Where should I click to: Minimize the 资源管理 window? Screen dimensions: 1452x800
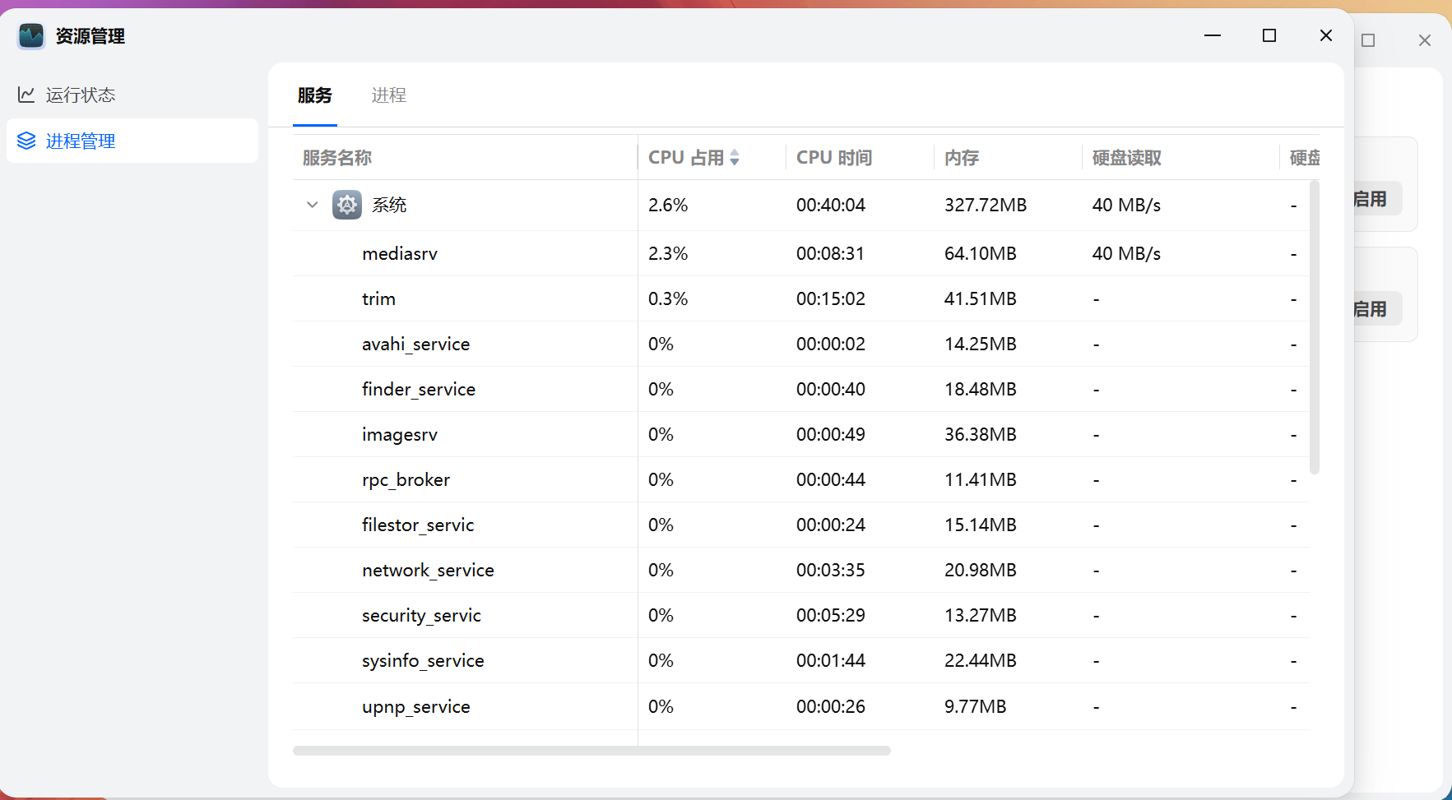pyautogui.click(x=1213, y=35)
